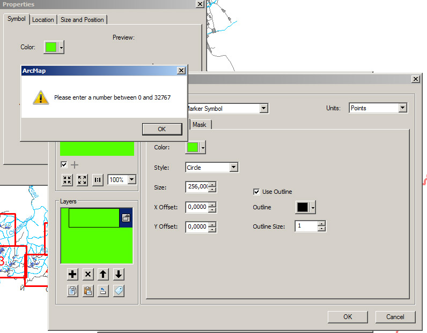
Task: Increase Y Offset with up stepper
Action: tap(212, 224)
